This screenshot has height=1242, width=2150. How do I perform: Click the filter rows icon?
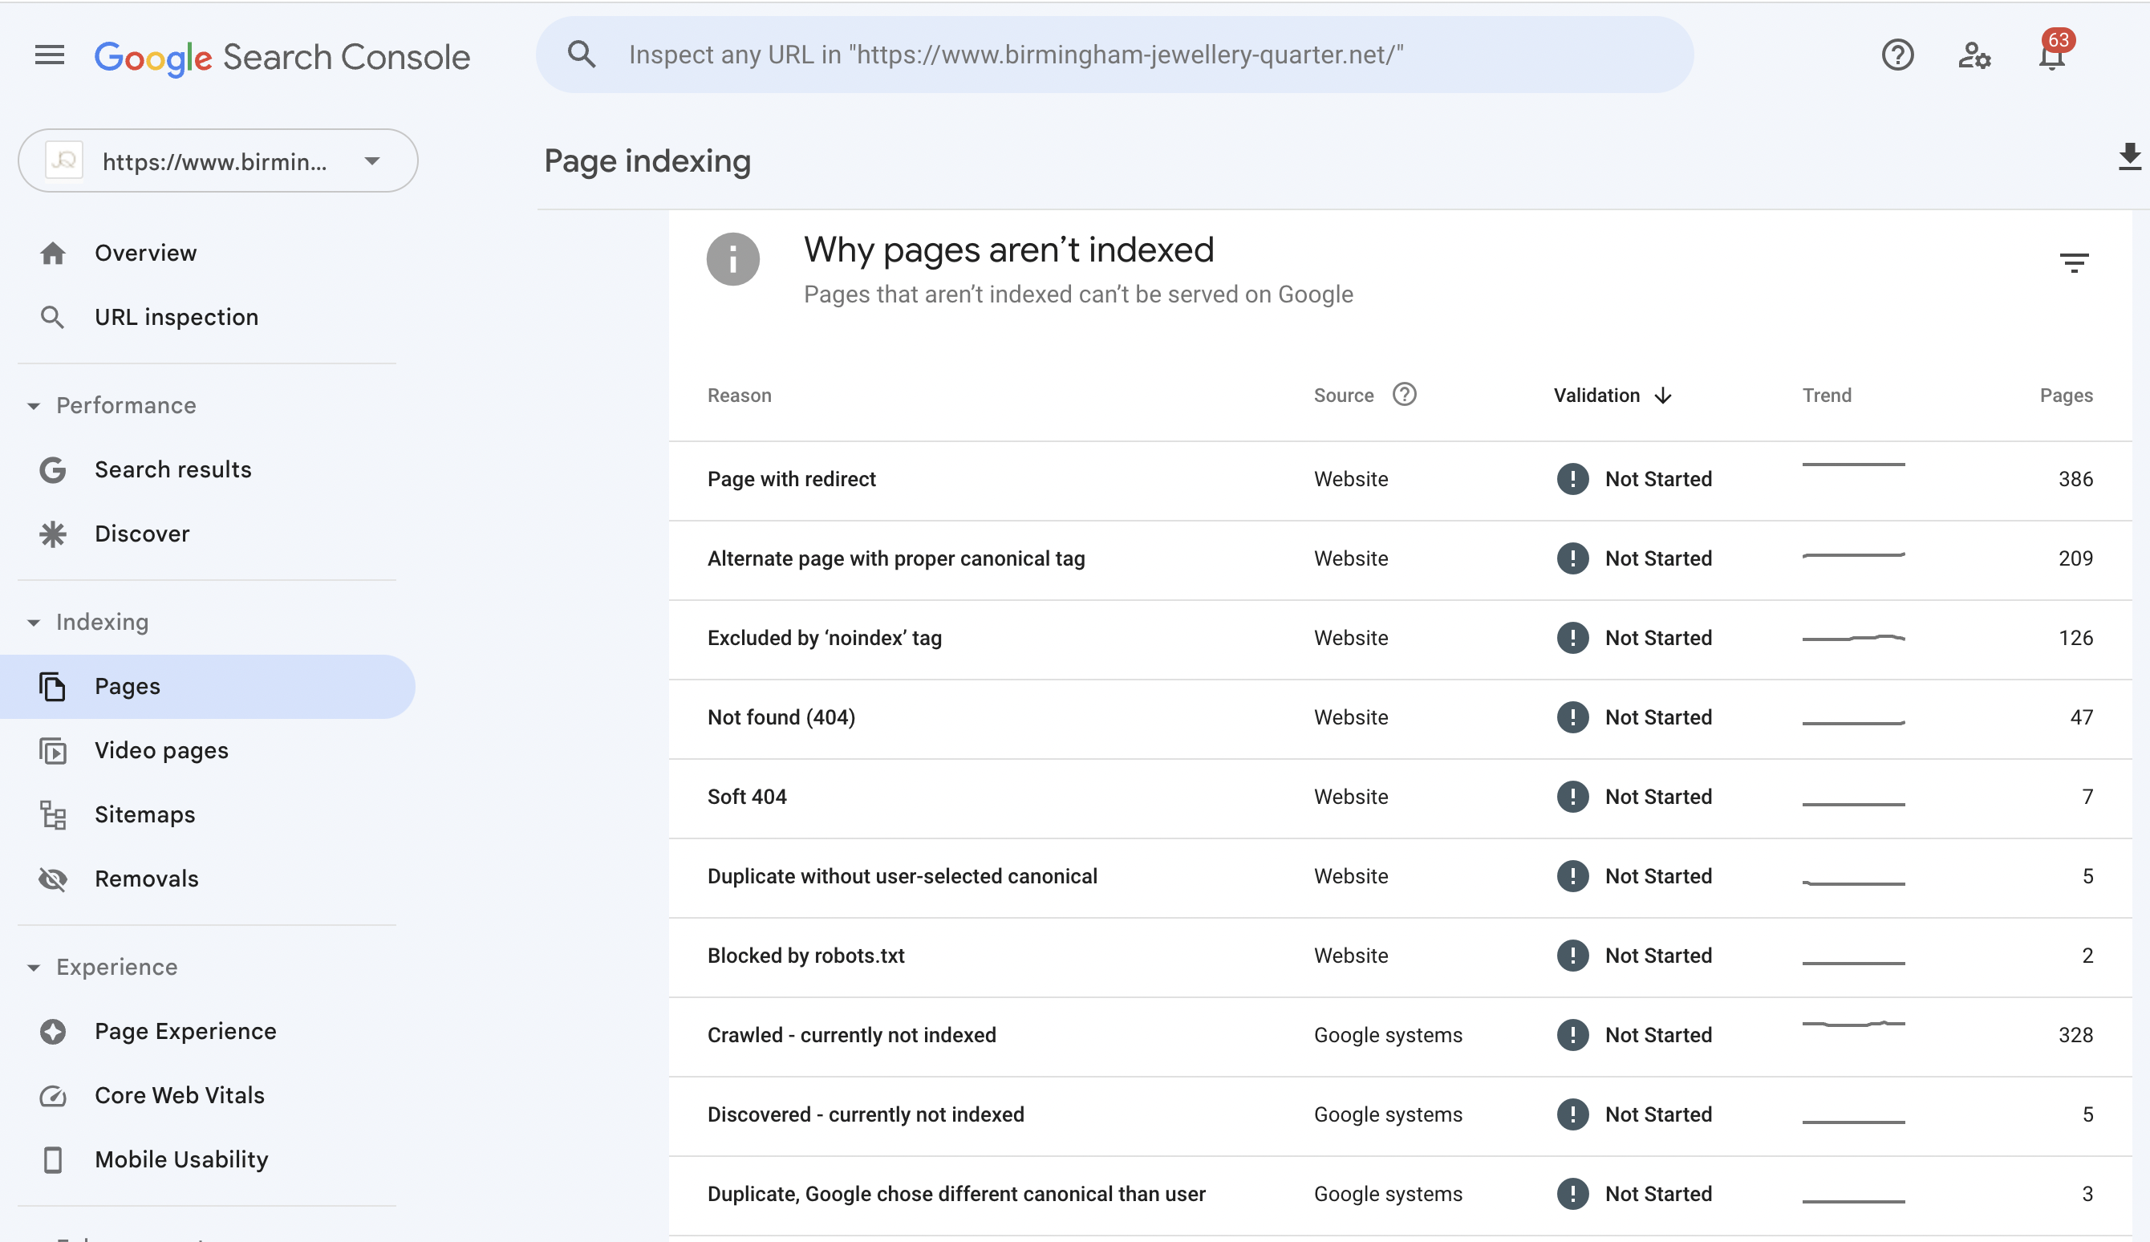pos(2074,262)
